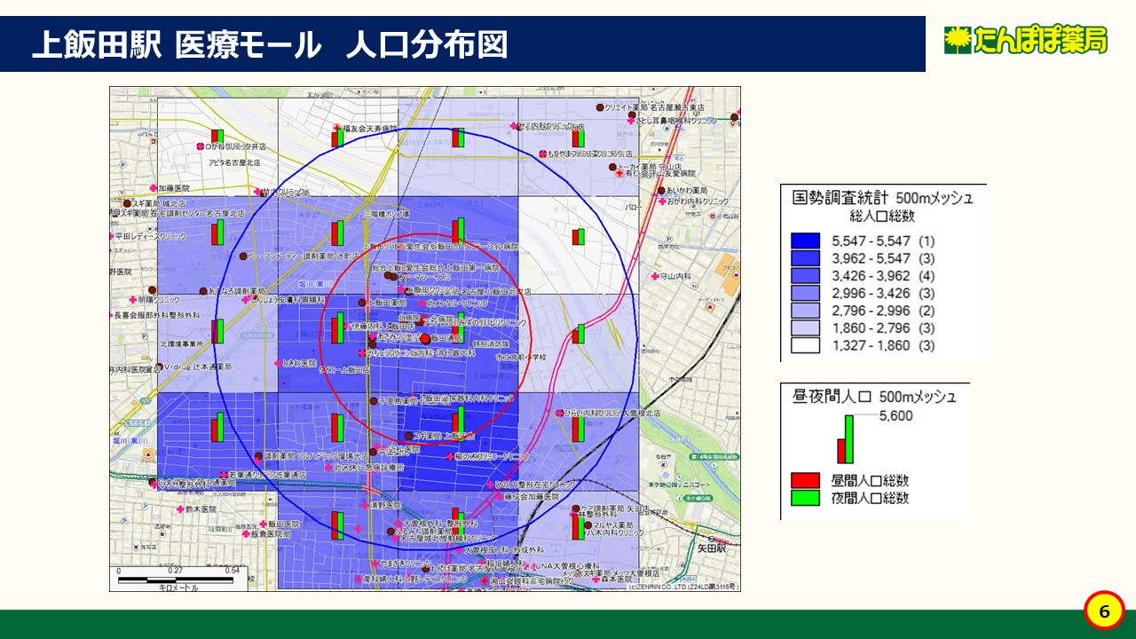This screenshot has width=1136, height=639.
Task: Click the brown marker beside クリエイト薬局 名古屋瀬古東店
Action: pos(600,106)
